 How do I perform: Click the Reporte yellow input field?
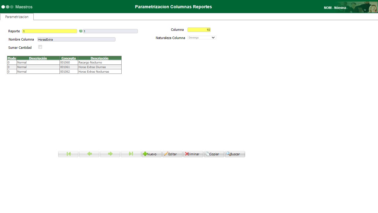[50, 31]
